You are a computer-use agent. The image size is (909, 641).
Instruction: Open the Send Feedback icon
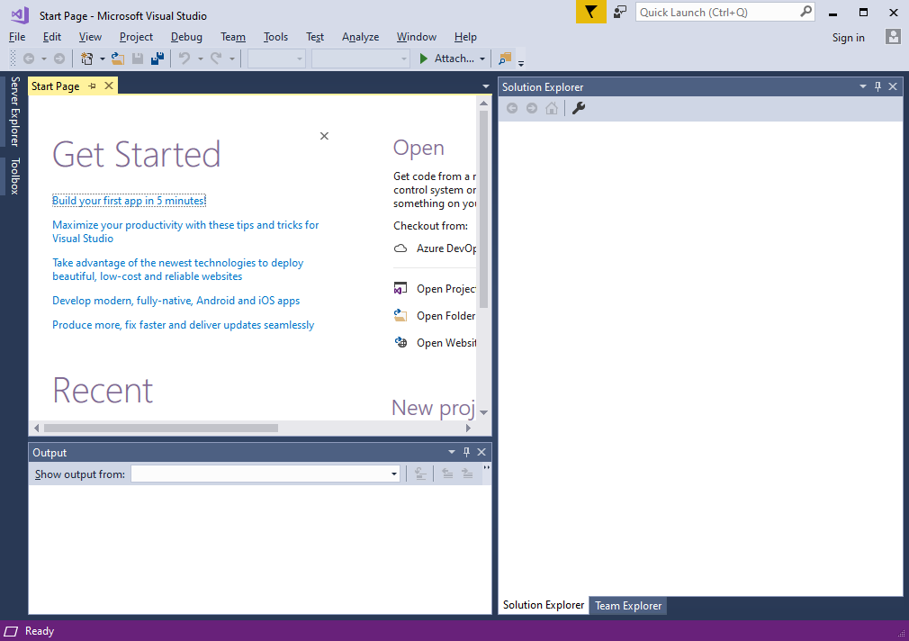tap(620, 12)
